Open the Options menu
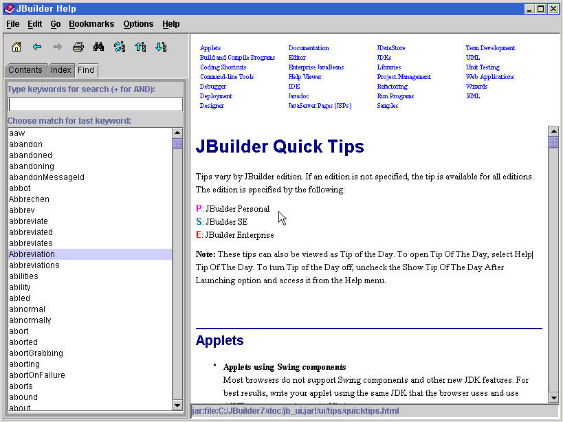The height and width of the screenshot is (422, 563). pyautogui.click(x=138, y=24)
